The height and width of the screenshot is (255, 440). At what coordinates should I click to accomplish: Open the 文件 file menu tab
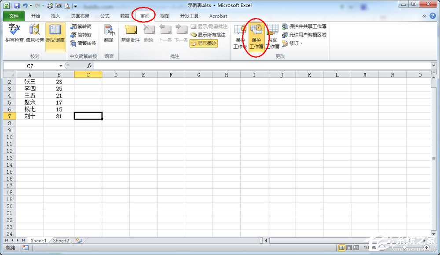pyautogui.click(x=14, y=16)
